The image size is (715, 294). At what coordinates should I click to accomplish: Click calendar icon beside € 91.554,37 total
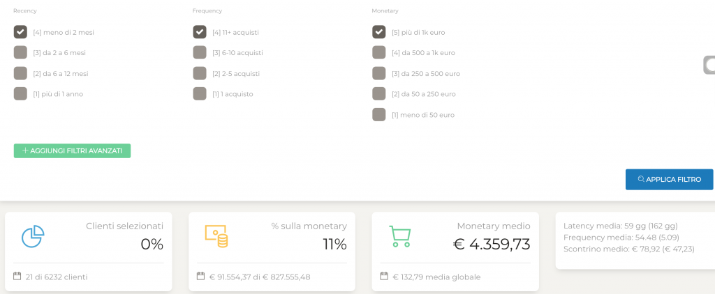point(200,277)
